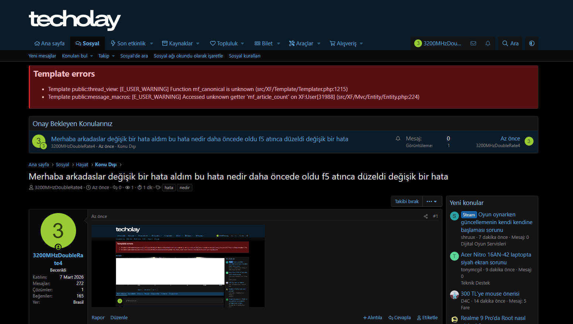The width and height of the screenshot is (573, 324).
Task: Click Teknik Destek category link
Action: point(475,283)
